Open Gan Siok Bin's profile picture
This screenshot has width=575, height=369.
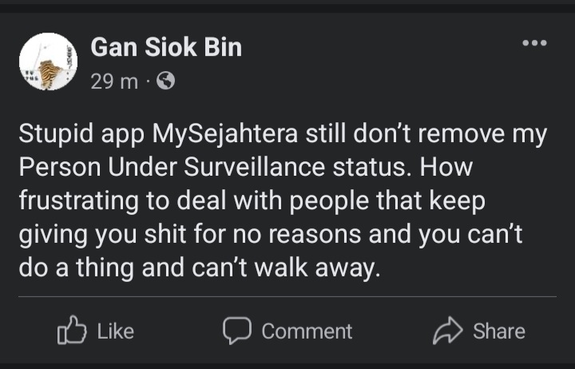point(48,61)
